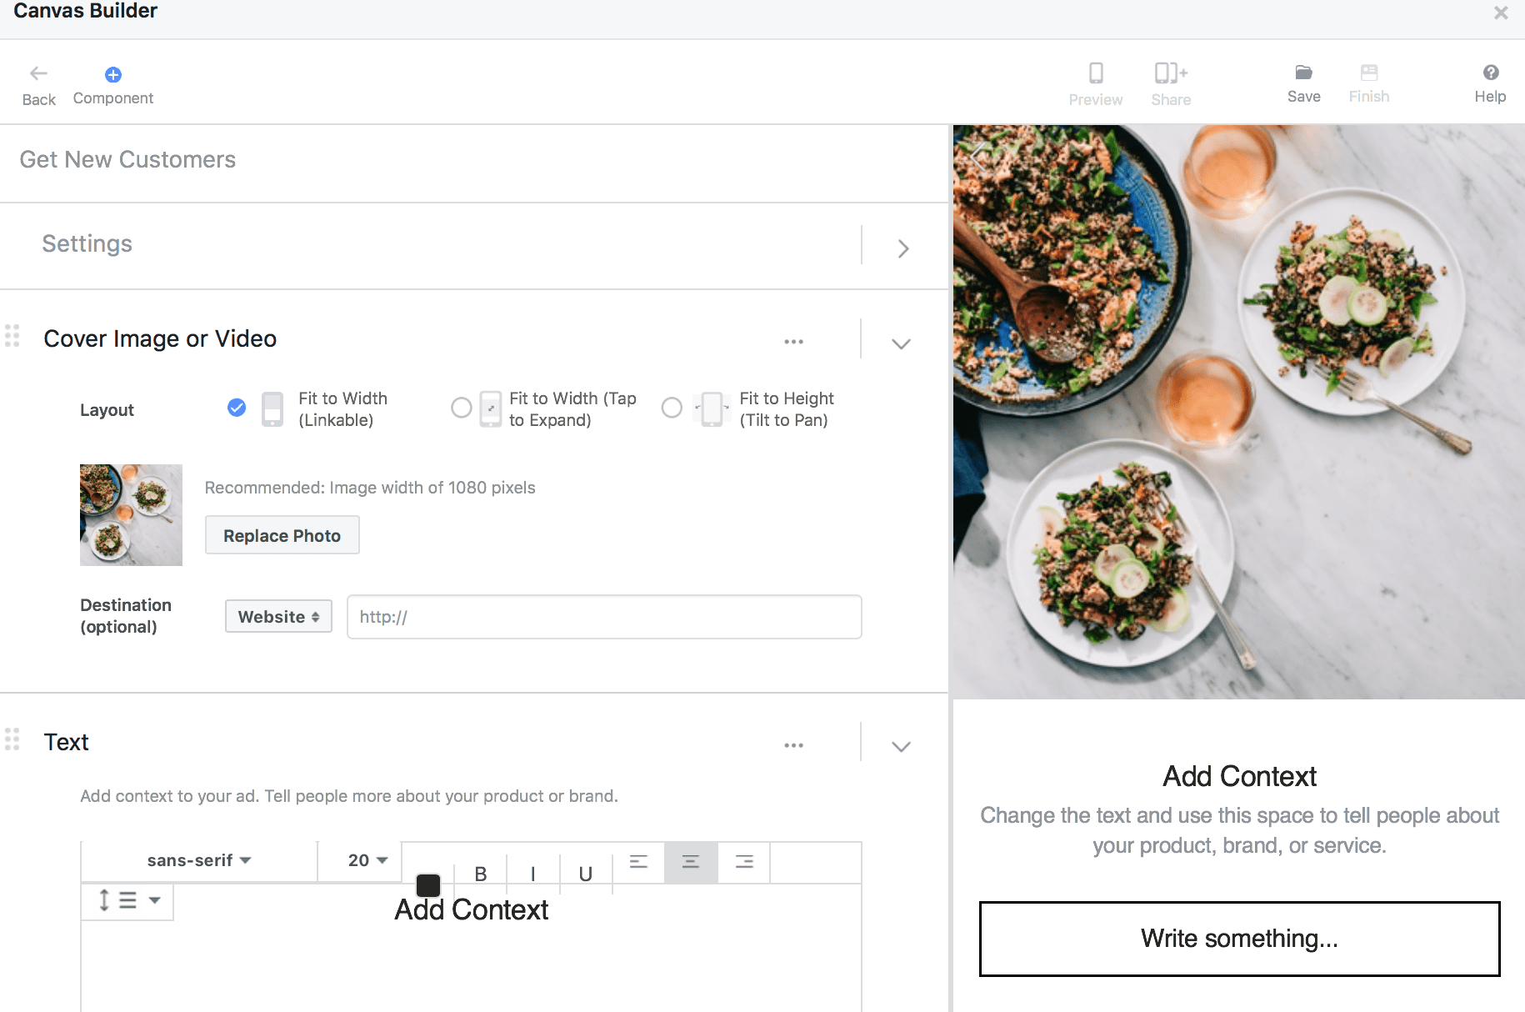This screenshot has height=1012, width=1525.
Task: Save the canvas with the folder icon
Action: coord(1304,73)
